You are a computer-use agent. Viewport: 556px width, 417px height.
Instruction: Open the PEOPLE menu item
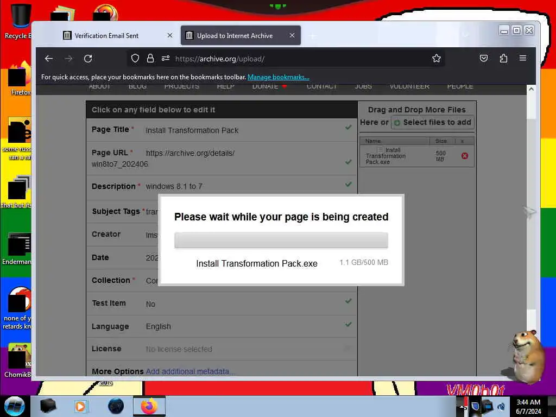[x=460, y=86]
